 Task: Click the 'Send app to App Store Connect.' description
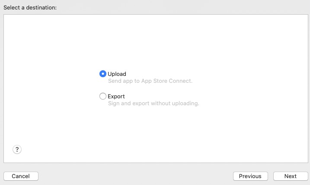150,81
